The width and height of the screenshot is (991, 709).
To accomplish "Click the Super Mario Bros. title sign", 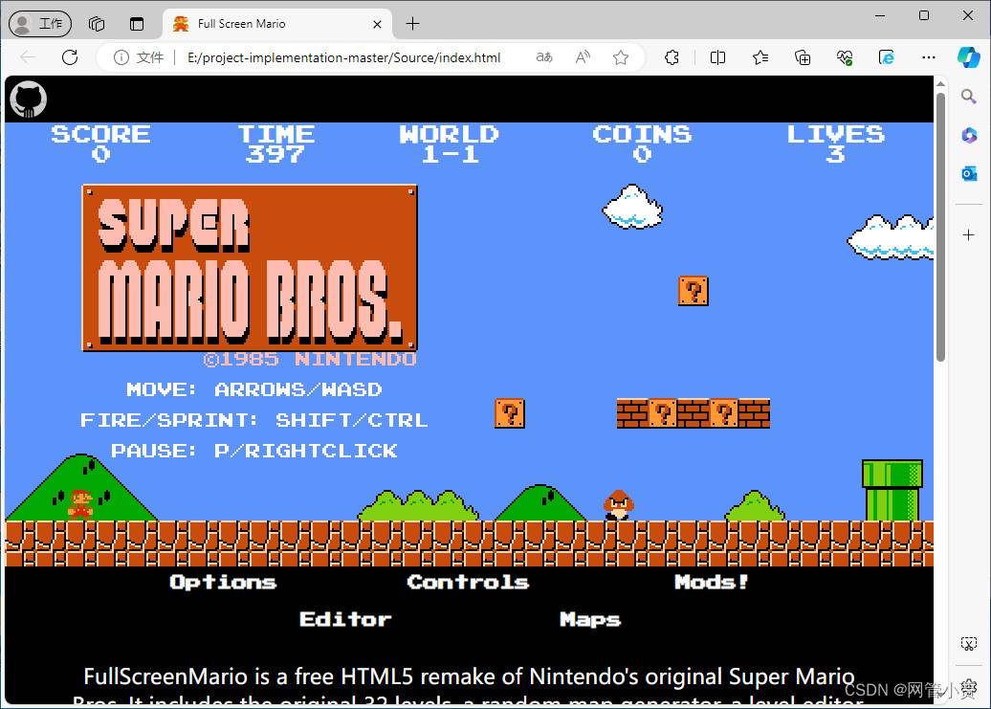I will point(250,268).
